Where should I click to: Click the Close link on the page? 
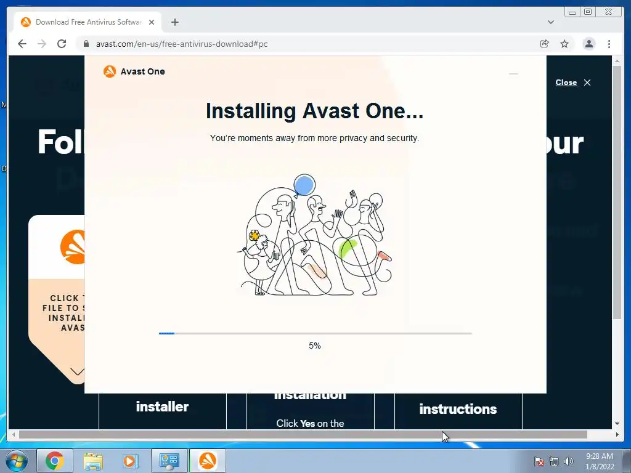point(566,83)
